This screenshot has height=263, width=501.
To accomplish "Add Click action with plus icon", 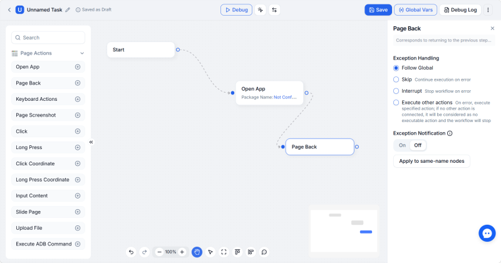I will point(78,131).
